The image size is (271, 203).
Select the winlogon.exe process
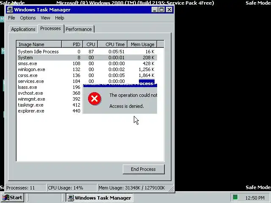click(x=87, y=69)
